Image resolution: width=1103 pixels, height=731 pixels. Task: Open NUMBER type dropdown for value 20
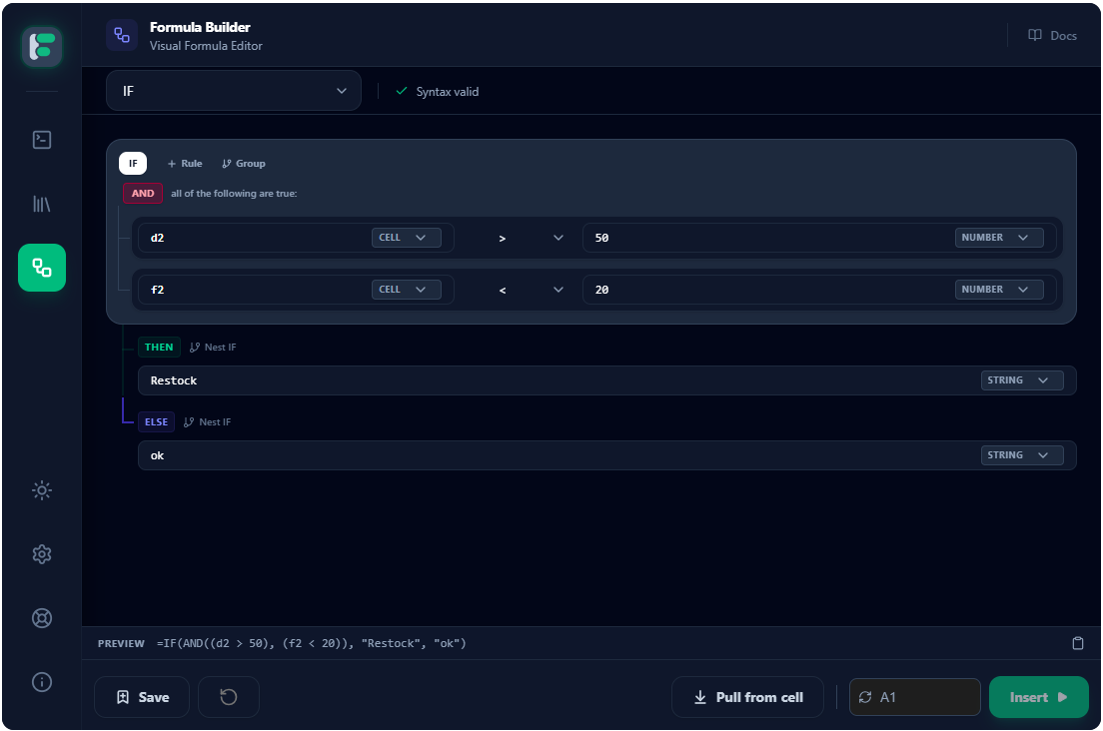[x=998, y=290]
